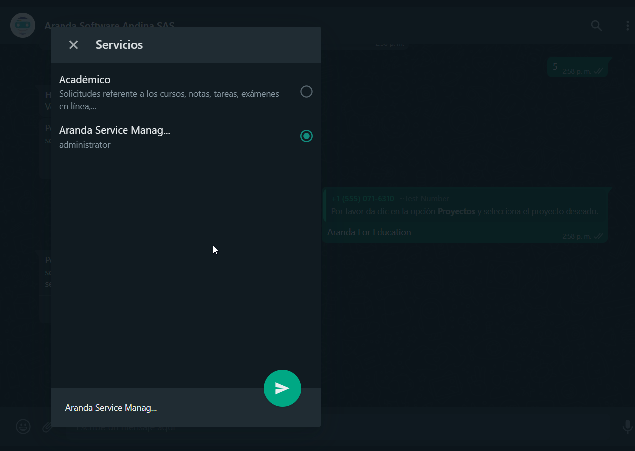635x451 pixels.
Task: Click the quoted +1 (555) 071-6310 number
Action: [x=363, y=199]
